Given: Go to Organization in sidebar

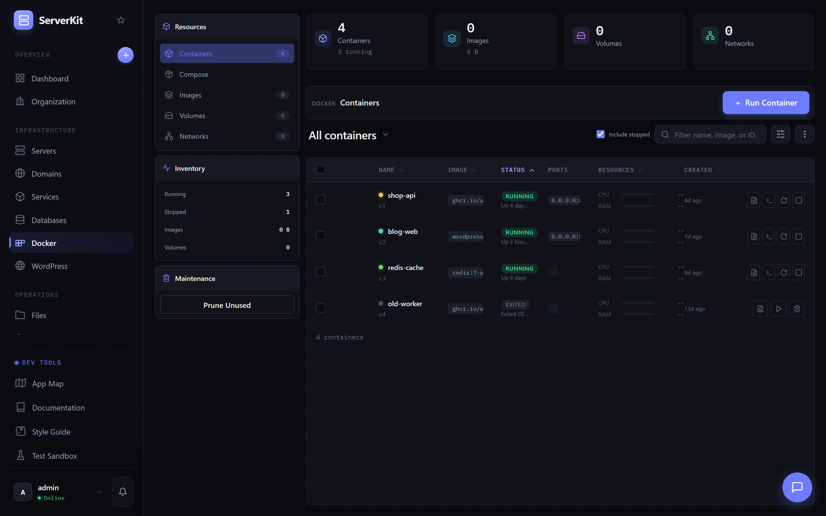Looking at the screenshot, I should 71,101.
